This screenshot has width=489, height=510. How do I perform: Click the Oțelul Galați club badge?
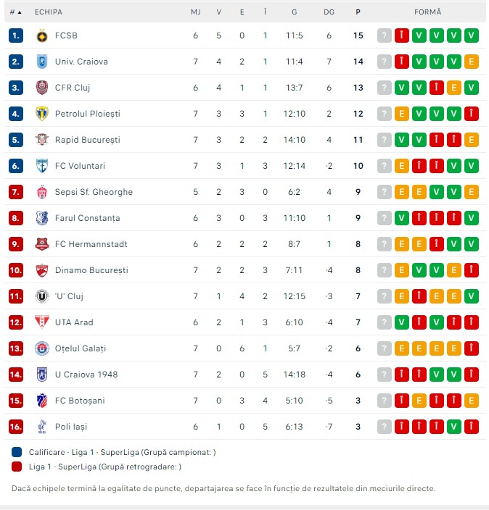coord(41,348)
